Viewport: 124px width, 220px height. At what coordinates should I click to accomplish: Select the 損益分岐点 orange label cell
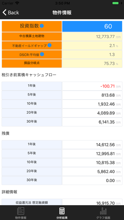pos(32,63)
